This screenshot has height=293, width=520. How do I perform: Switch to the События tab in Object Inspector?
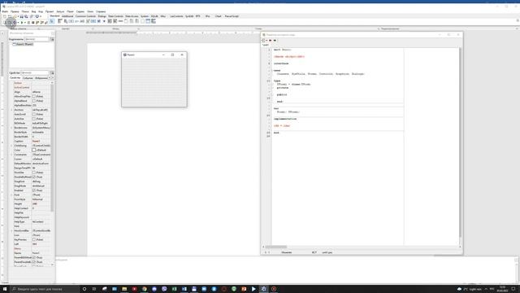(x=28, y=78)
